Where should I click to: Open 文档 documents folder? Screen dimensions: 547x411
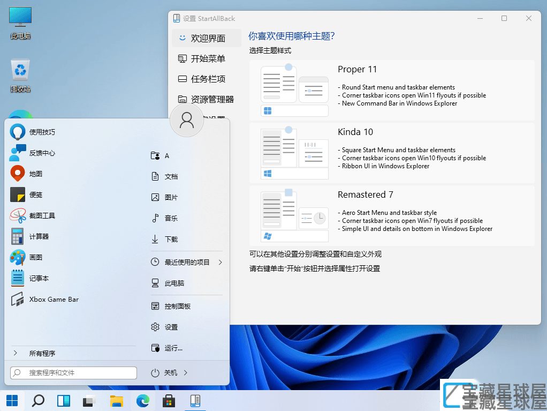pos(164,176)
